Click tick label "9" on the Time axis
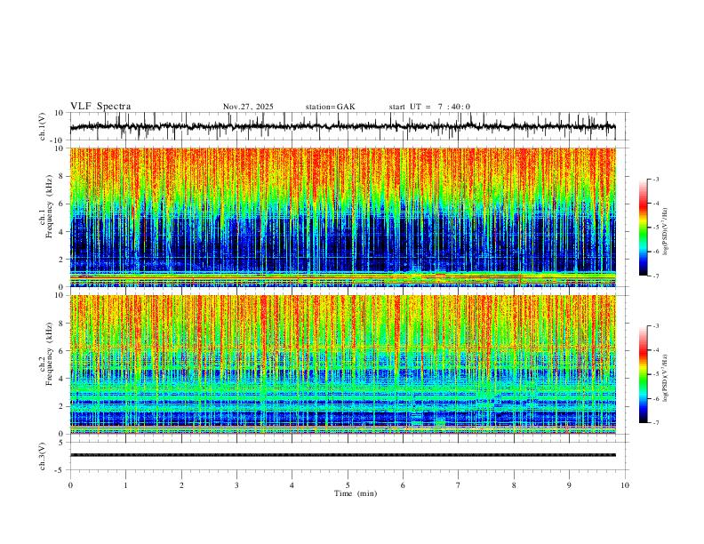Viewport: 704px width, 544px height. tap(569, 485)
